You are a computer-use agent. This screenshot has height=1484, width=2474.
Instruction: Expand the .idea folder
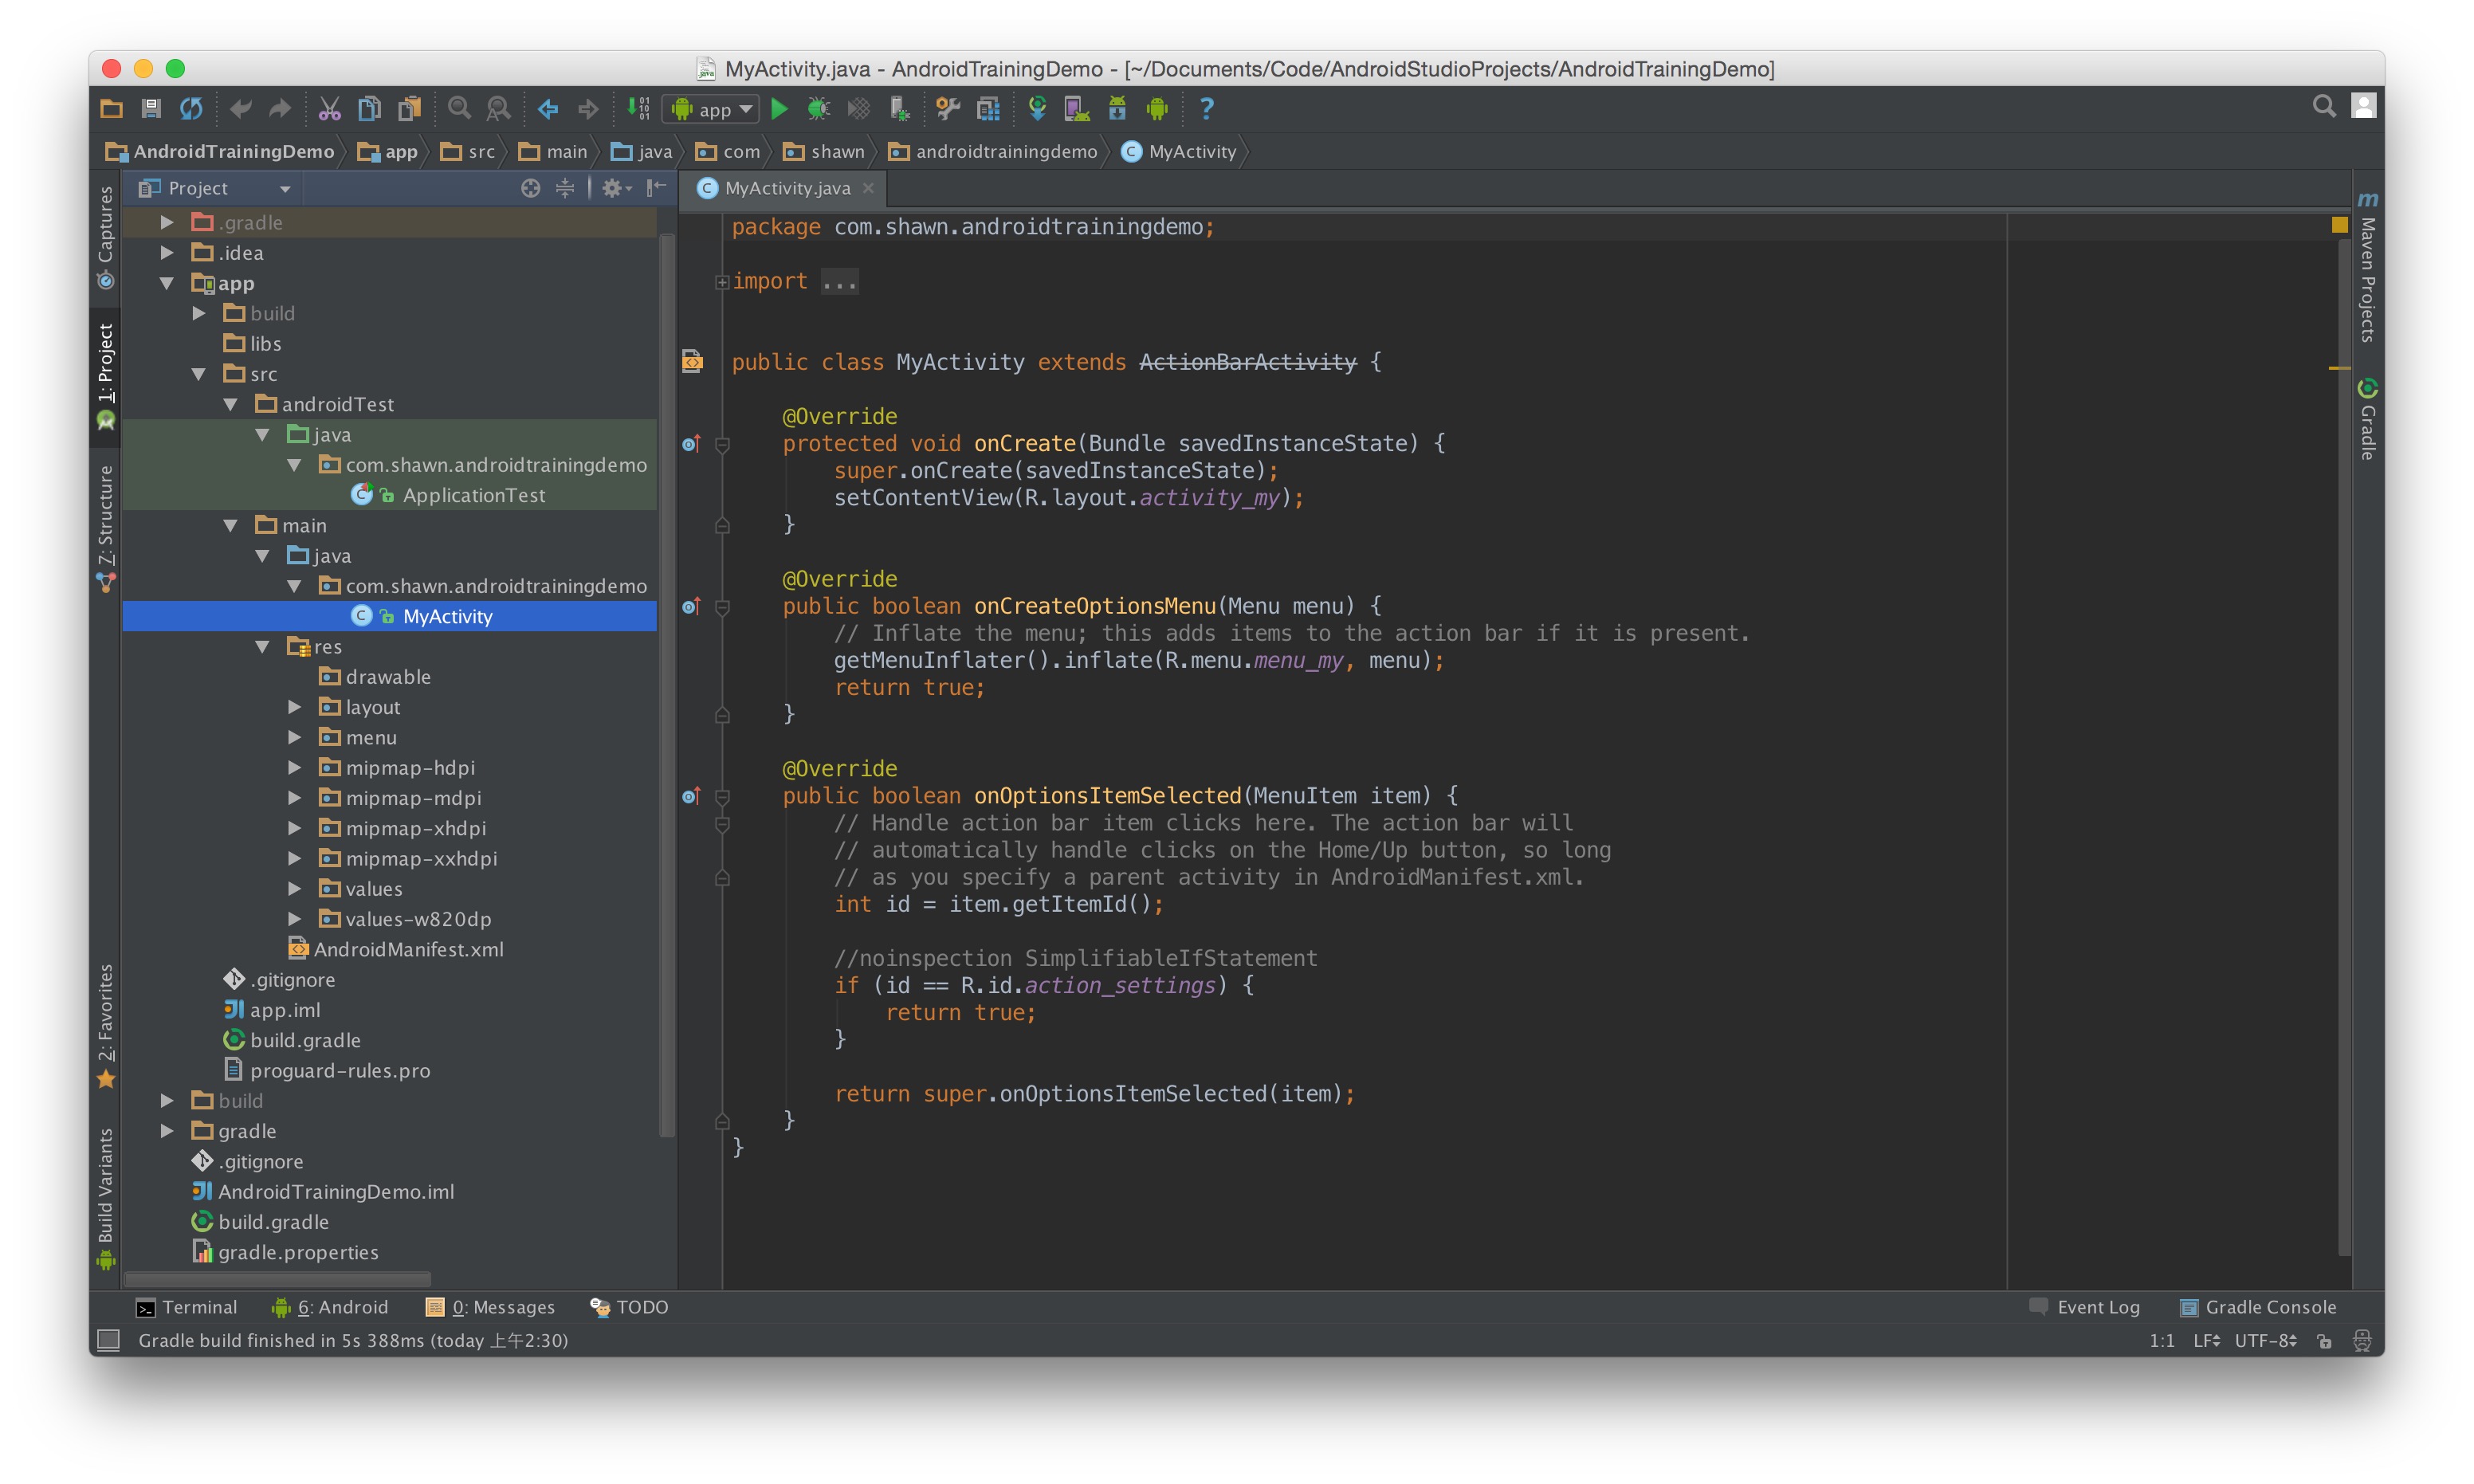[x=167, y=253]
